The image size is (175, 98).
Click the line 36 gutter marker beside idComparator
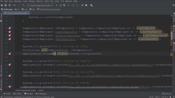(x=10, y=28)
